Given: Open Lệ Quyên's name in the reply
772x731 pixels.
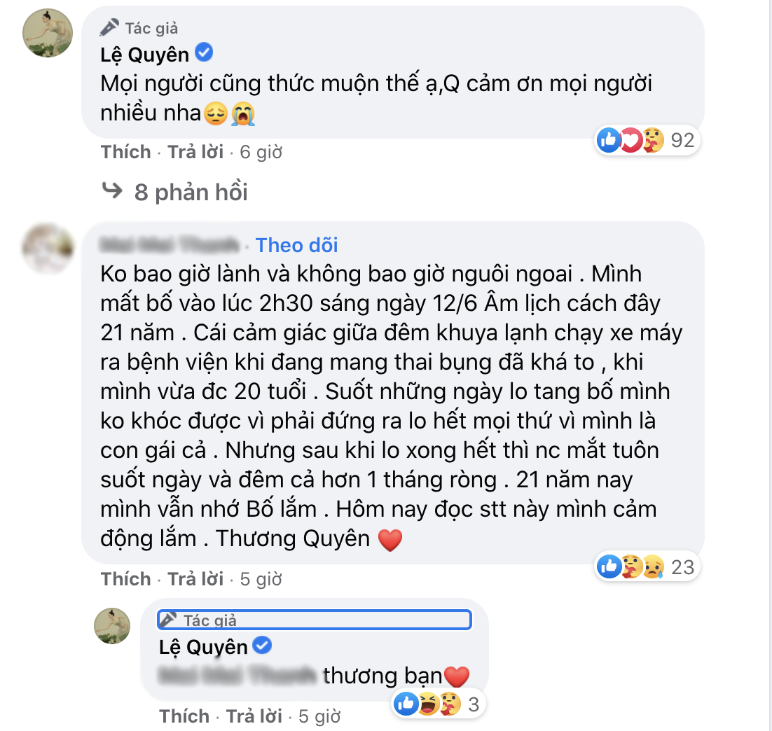Looking at the screenshot, I should tap(203, 647).
